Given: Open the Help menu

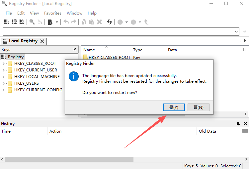Looking at the screenshot, I should [x=92, y=13].
